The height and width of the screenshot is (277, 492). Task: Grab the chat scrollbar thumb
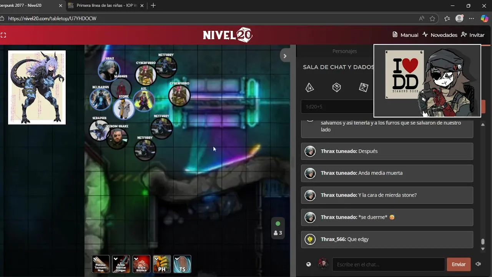[x=483, y=242]
